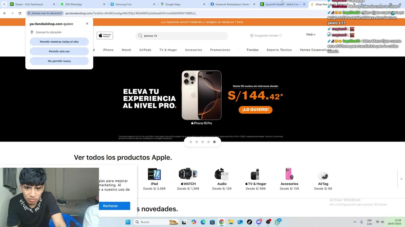Click the browser back arrow
This screenshot has height=227, width=405.
4,13
